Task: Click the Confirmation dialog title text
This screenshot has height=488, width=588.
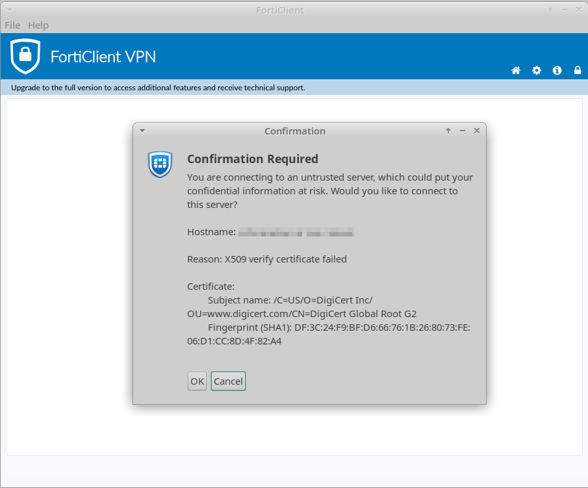Action: click(295, 131)
